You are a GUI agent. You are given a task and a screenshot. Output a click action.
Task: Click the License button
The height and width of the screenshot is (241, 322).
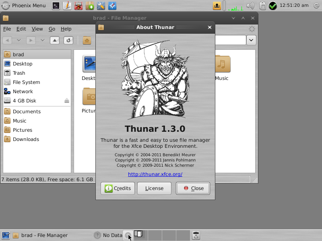point(154,188)
